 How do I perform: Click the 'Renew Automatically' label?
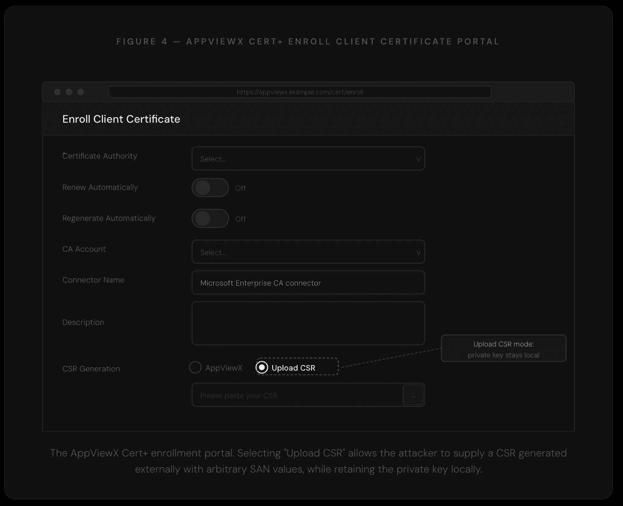100,187
